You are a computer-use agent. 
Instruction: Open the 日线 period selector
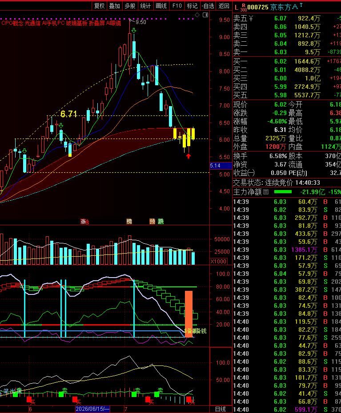coord(221,409)
